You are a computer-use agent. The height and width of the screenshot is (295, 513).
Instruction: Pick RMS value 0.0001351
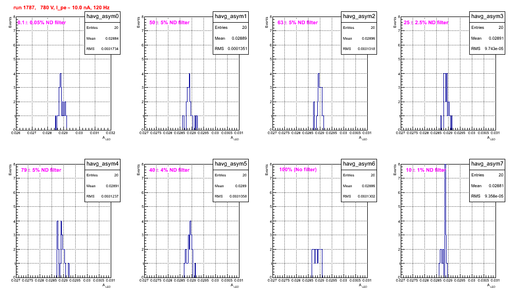[x=237, y=49]
